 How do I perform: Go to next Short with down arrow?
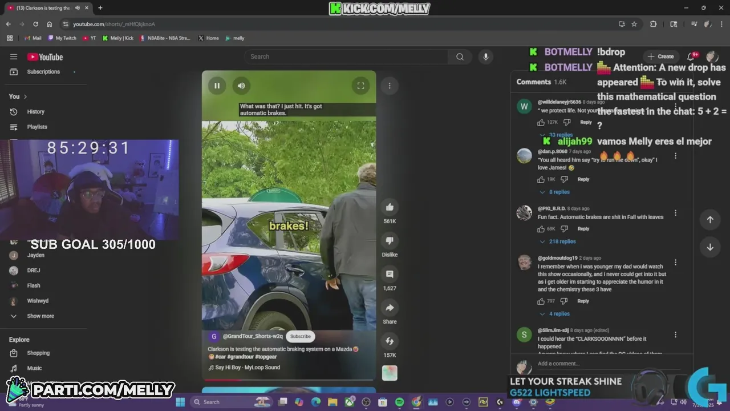click(x=710, y=247)
